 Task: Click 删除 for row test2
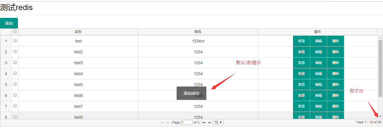336,52
